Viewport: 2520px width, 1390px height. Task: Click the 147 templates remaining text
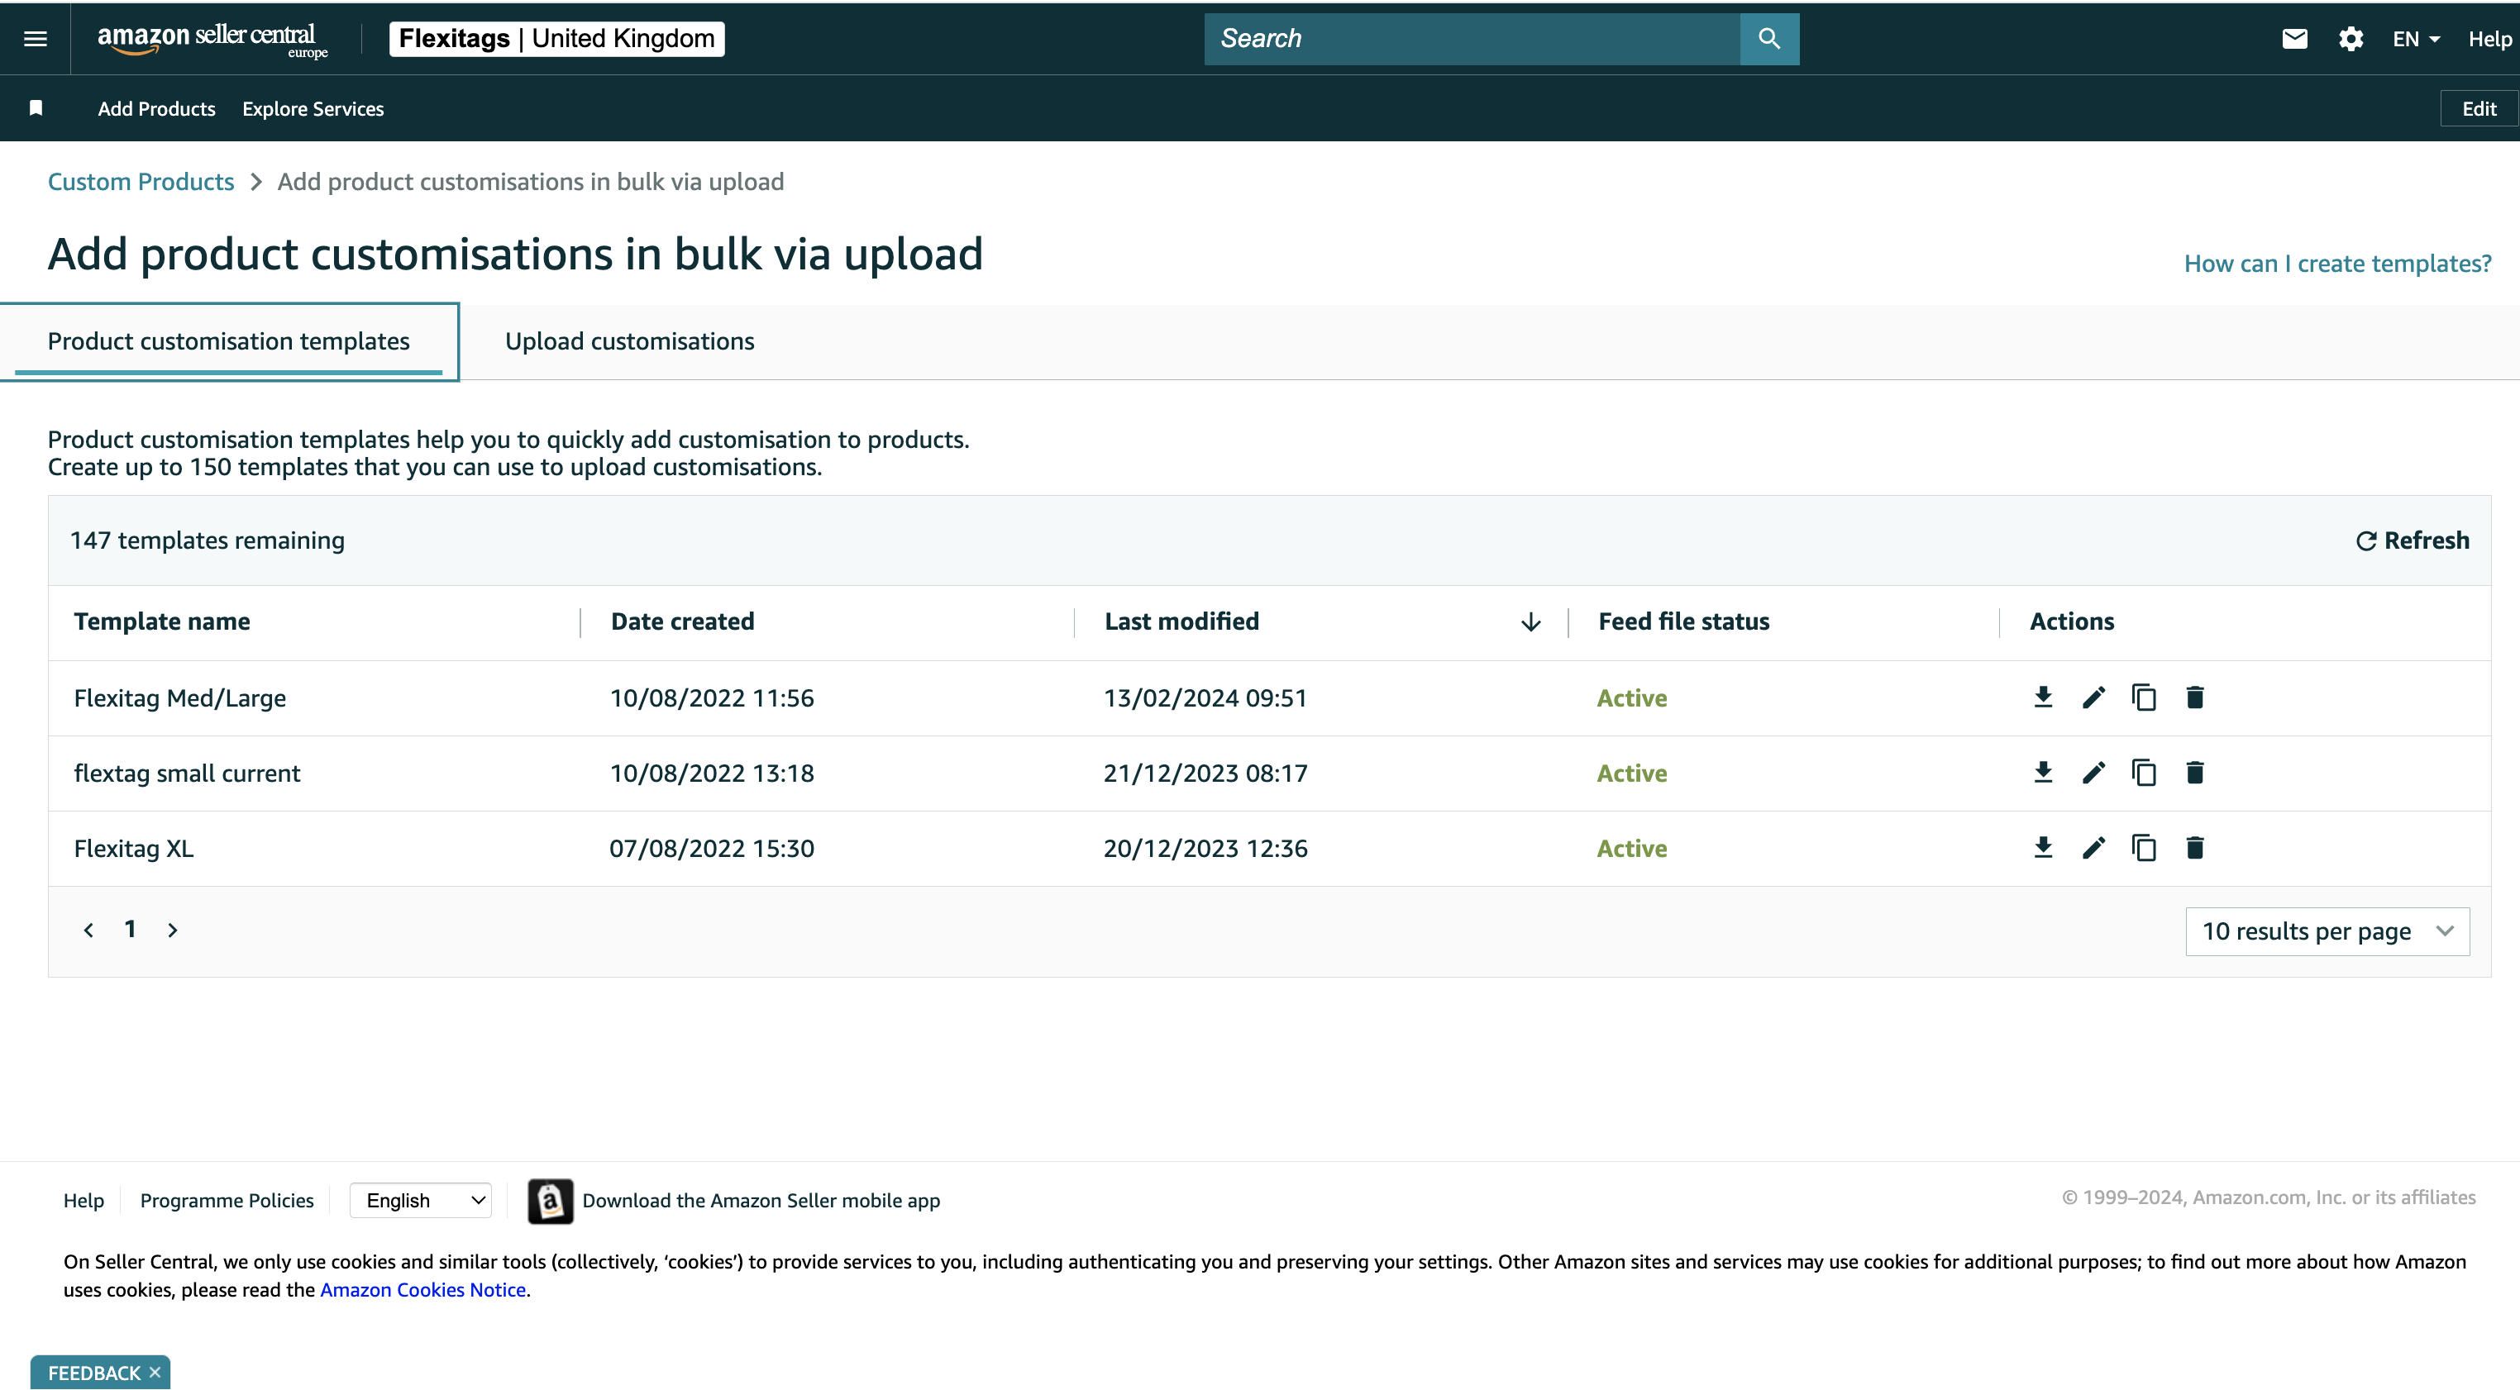[x=208, y=540]
